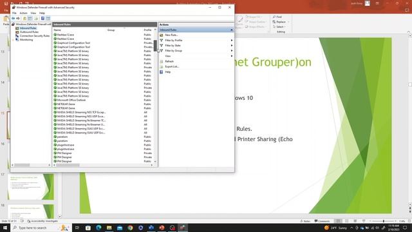Click Windows Start button
Image resolution: width=412 pixels, height=232 pixels.
[x=5, y=227]
